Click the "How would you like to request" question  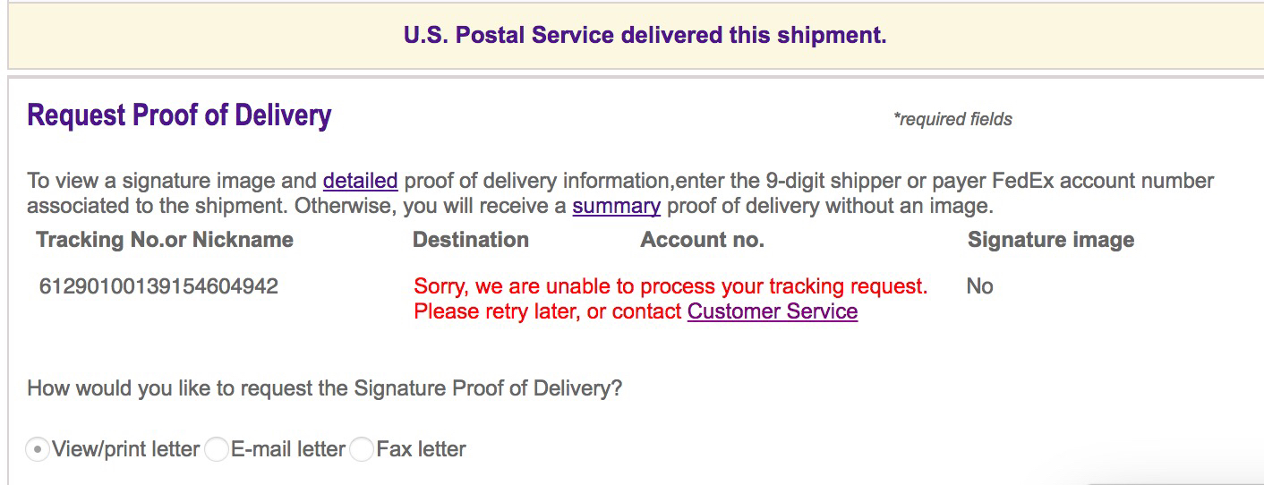point(324,388)
